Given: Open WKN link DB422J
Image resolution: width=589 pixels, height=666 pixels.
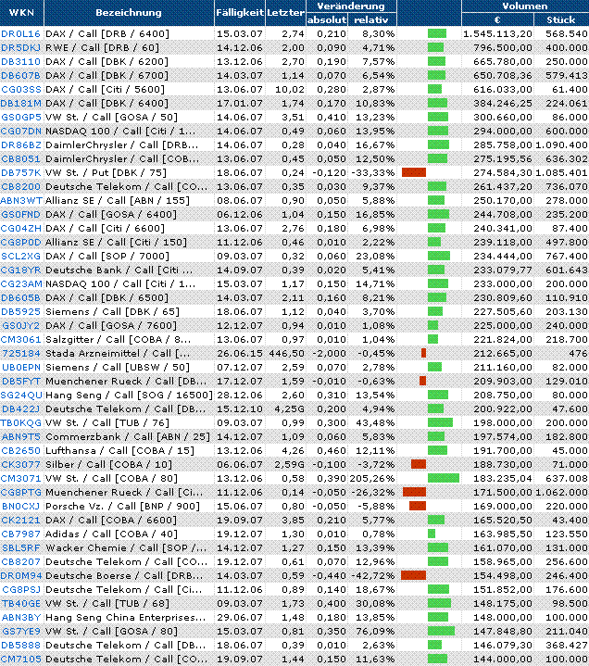Looking at the screenshot, I should (x=20, y=409).
